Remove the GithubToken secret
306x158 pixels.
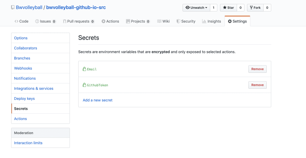click(x=257, y=85)
